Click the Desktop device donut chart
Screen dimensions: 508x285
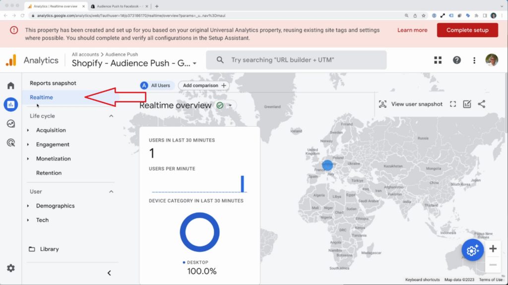[199, 232]
